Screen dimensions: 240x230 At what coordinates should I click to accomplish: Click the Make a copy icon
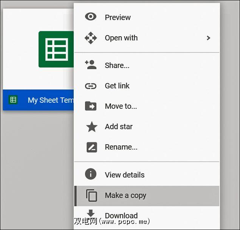click(x=91, y=195)
